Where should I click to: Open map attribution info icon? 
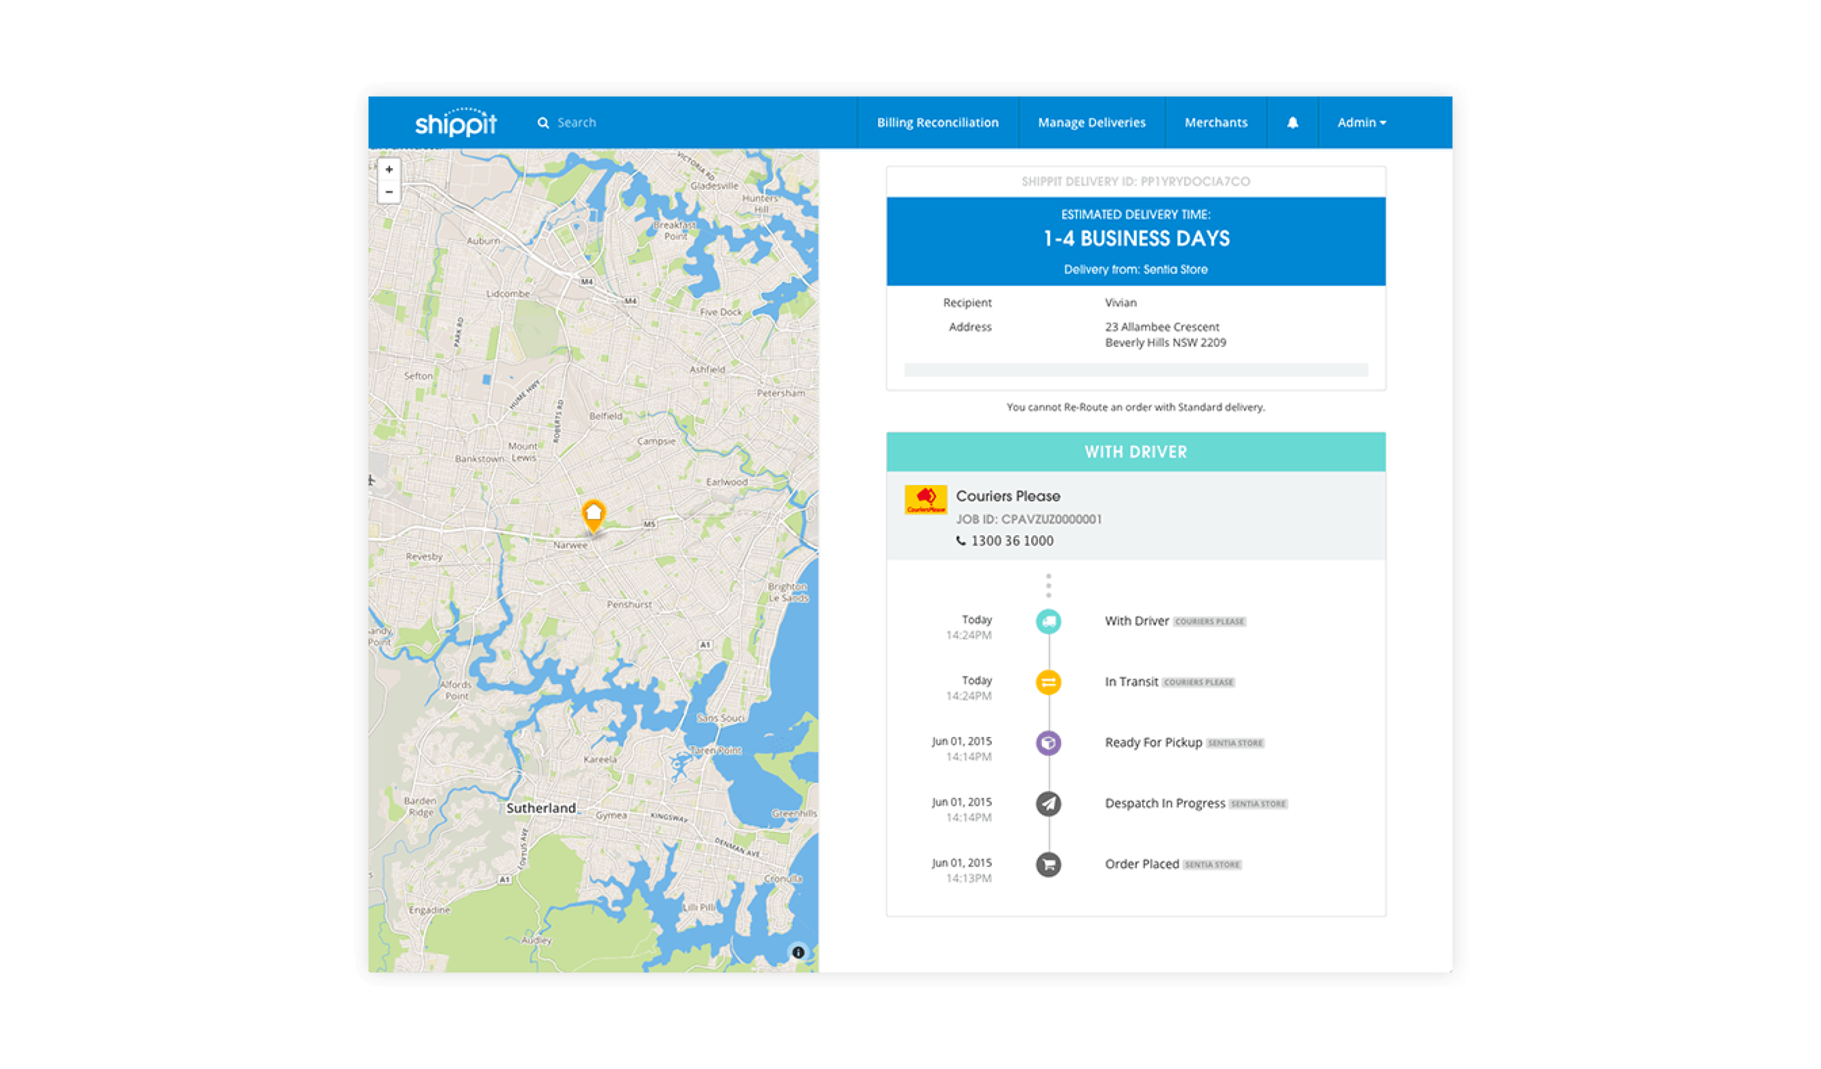(798, 952)
